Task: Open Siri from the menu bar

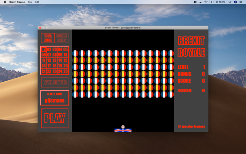Action: pyautogui.click(x=235, y=2)
